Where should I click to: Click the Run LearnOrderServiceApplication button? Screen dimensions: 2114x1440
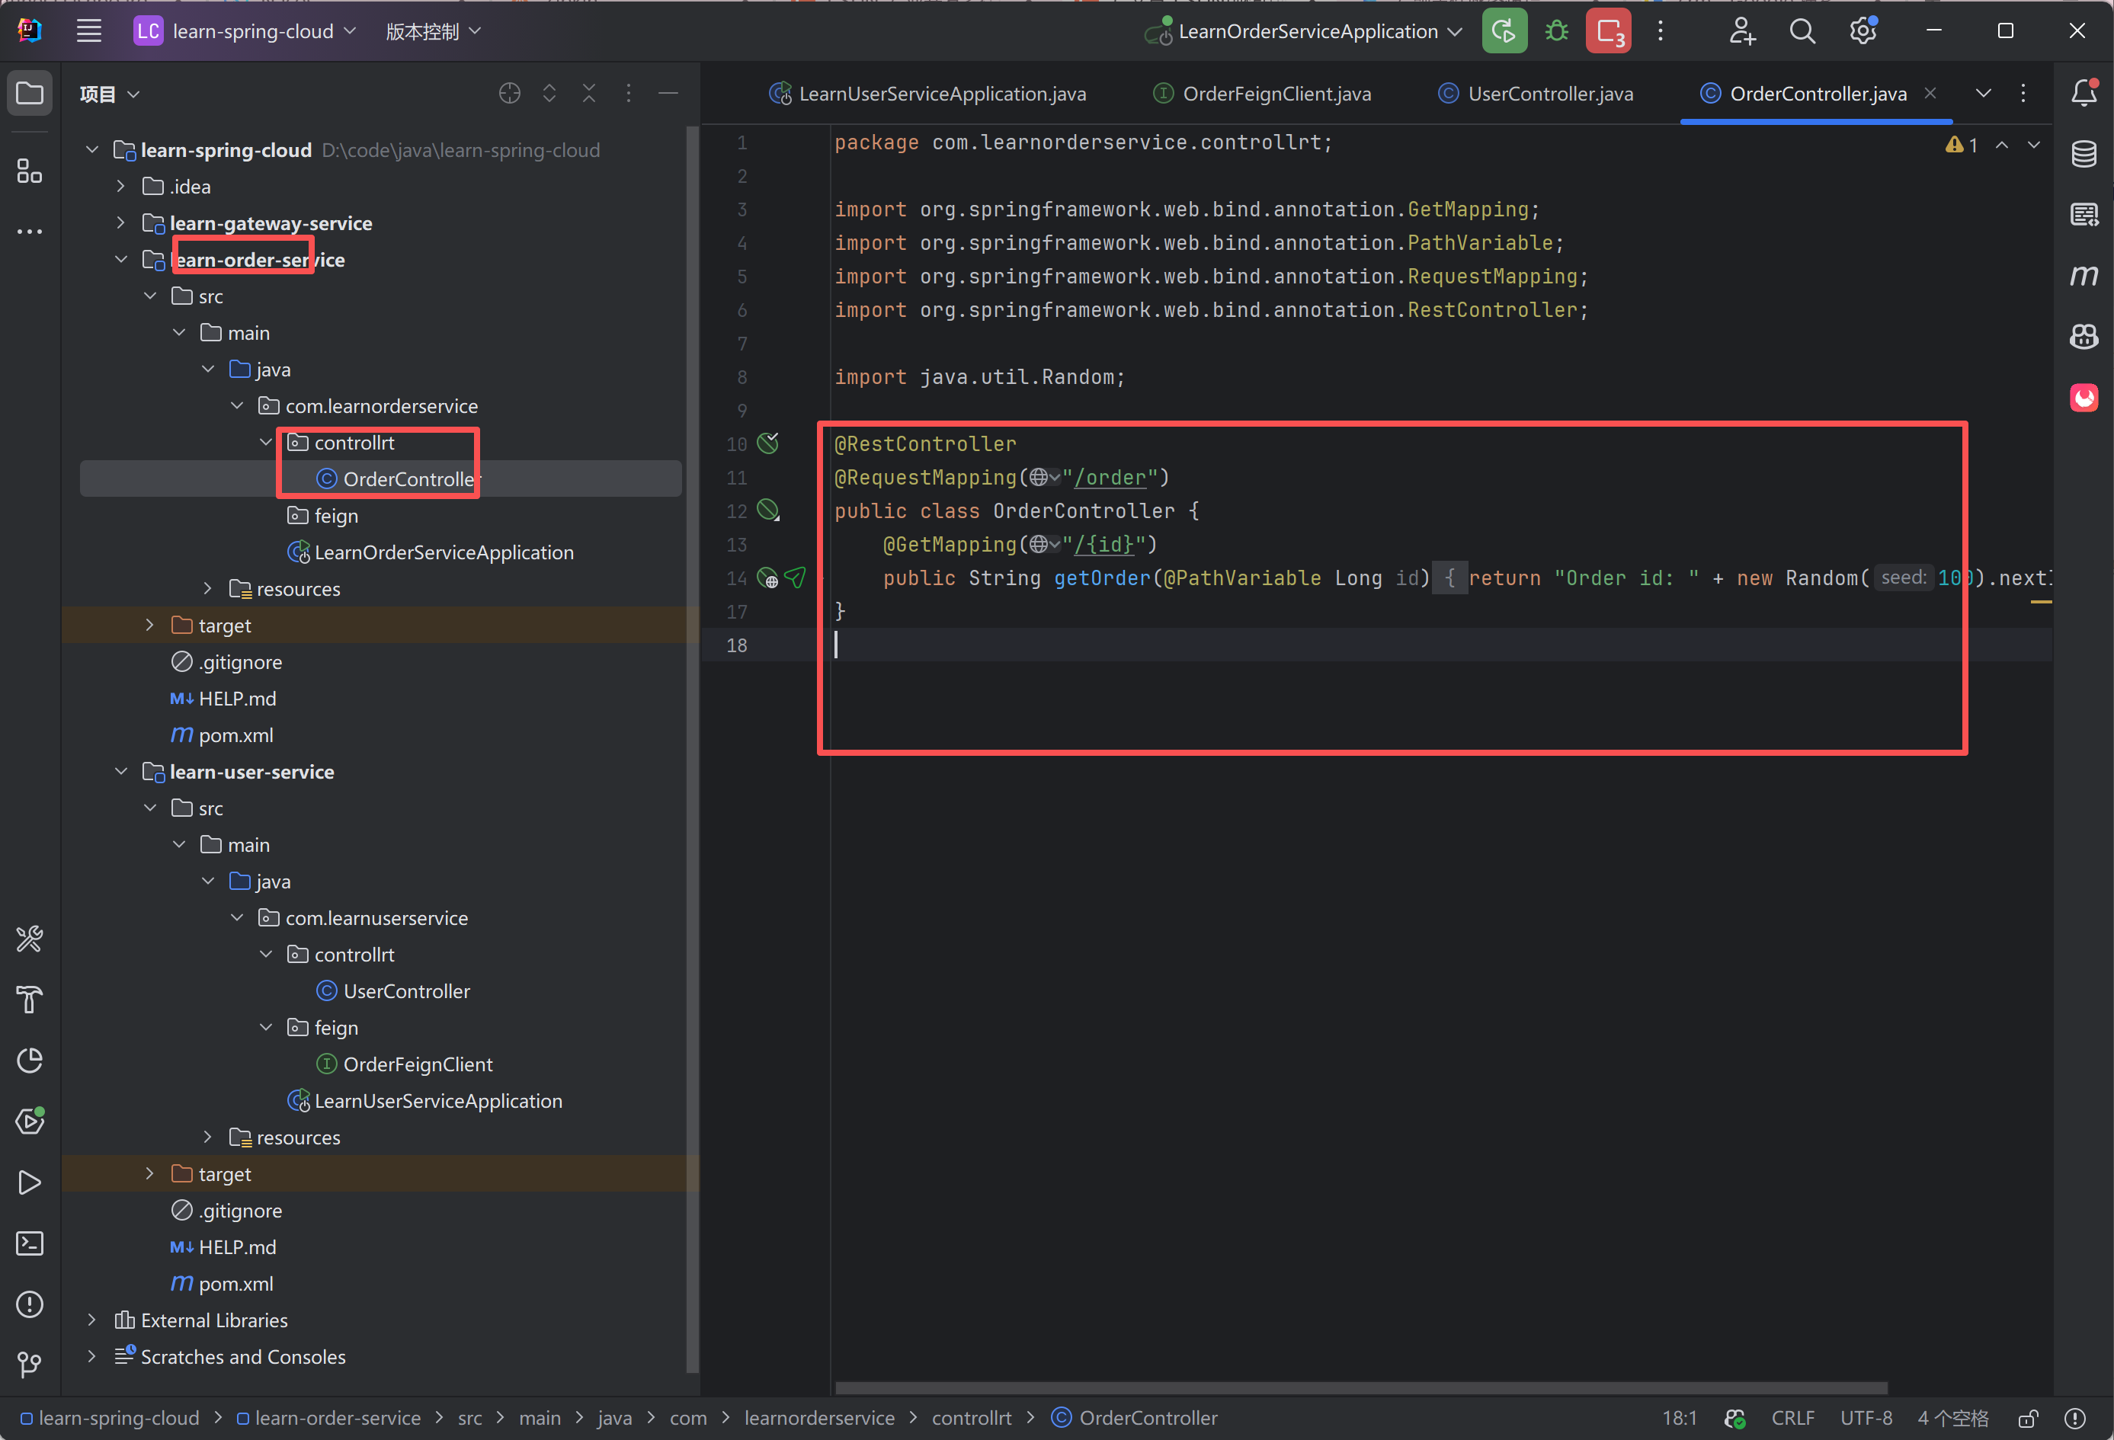tap(1504, 31)
